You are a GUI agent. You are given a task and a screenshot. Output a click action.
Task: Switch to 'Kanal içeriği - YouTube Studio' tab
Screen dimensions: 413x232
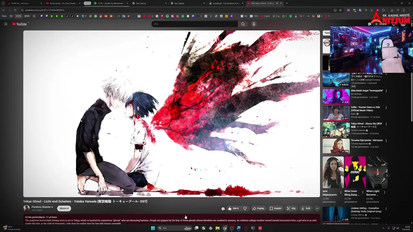pos(63,3)
